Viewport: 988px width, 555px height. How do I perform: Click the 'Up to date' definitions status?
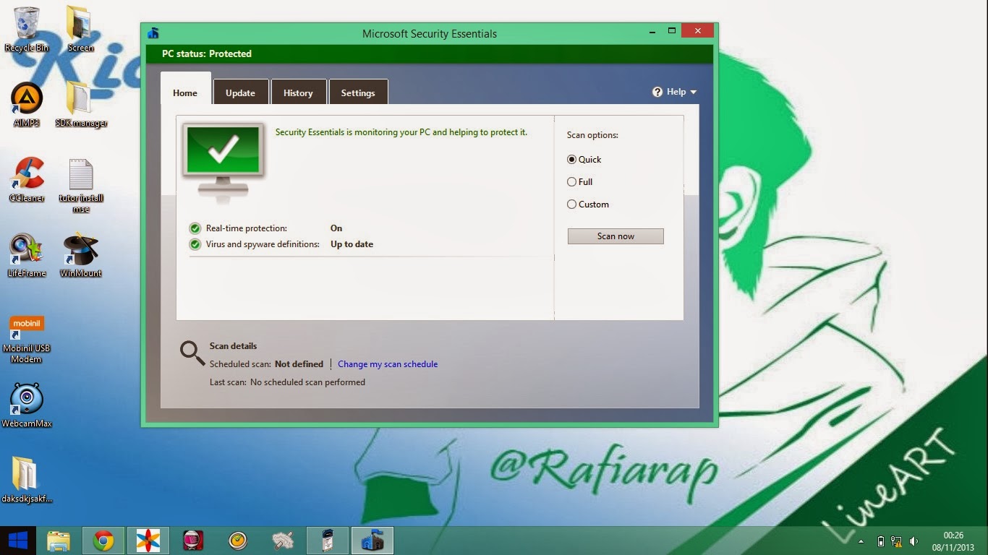(352, 244)
